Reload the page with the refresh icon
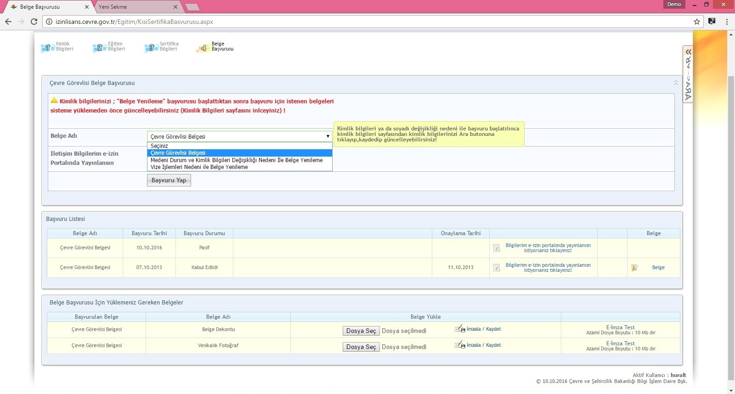The width and height of the screenshot is (735, 394). 34,22
